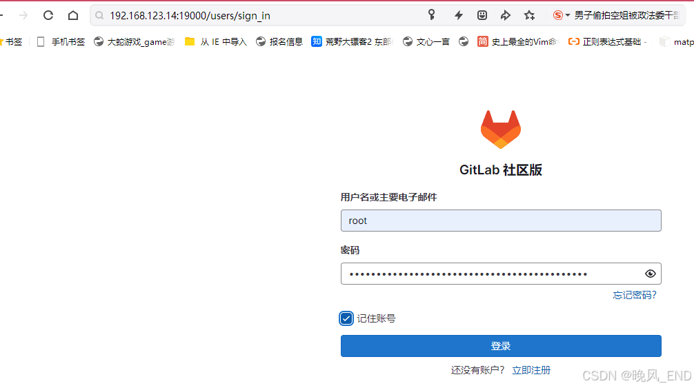Open the 文心一言 bookmark
Screen dimensions: 694x388
coord(426,41)
